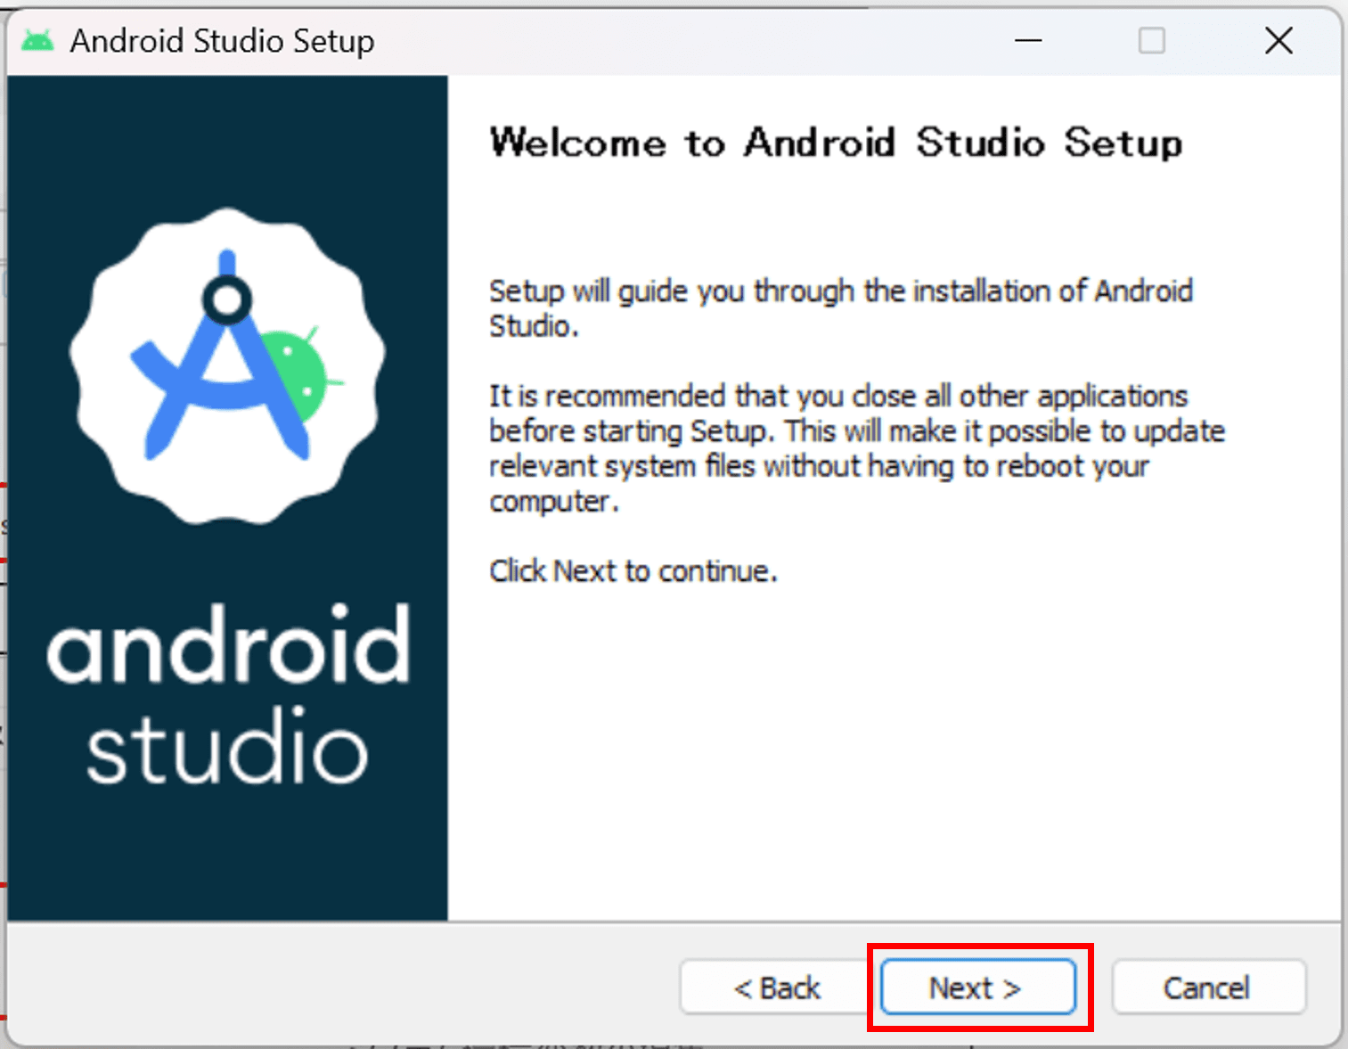Click the Back button
Screen dimensions: 1348x1049
coord(774,987)
